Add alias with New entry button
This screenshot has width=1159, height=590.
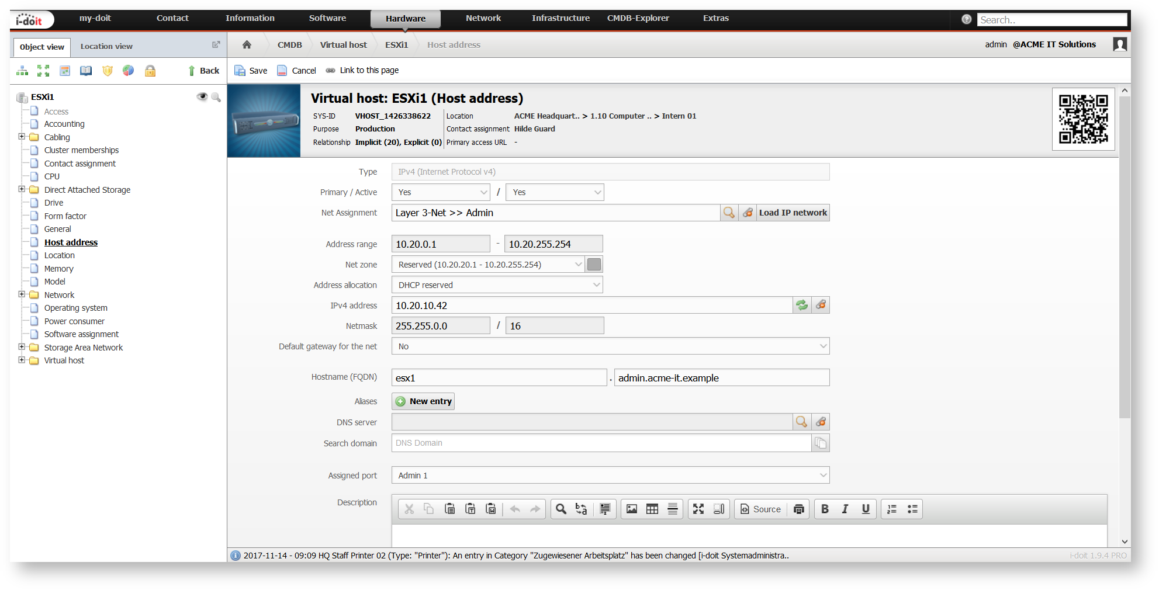tap(423, 401)
